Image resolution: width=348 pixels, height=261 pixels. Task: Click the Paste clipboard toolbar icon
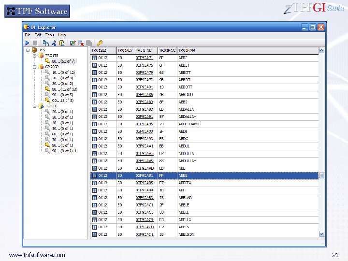pyautogui.click(x=62, y=43)
